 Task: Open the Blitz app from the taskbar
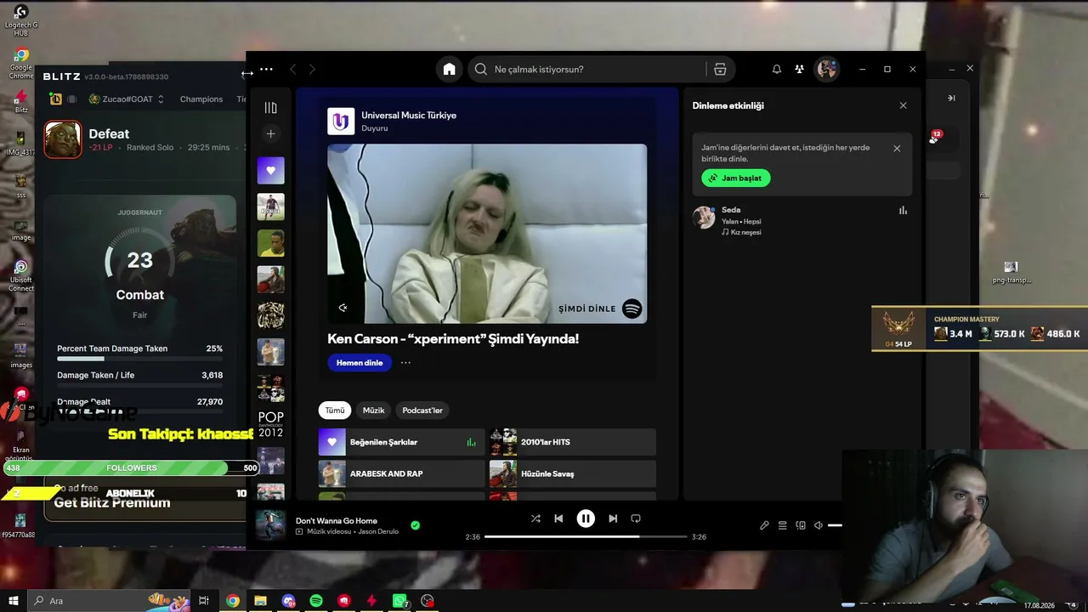point(371,601)
